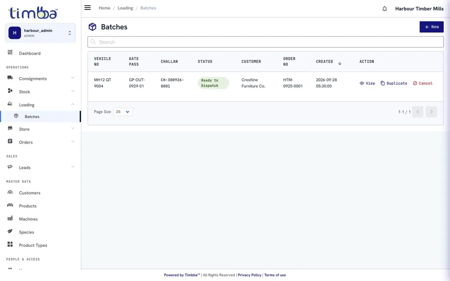Image resolution: width=450 pixels, height=281 pixels.
Task: Click the Machines factory icon
Action: tap(10, 218)
